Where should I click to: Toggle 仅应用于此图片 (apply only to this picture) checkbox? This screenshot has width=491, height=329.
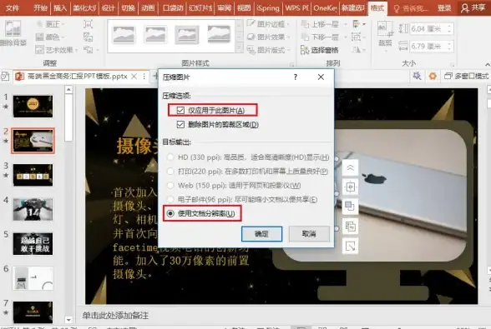pyautogui.click(x=180, y=110)
